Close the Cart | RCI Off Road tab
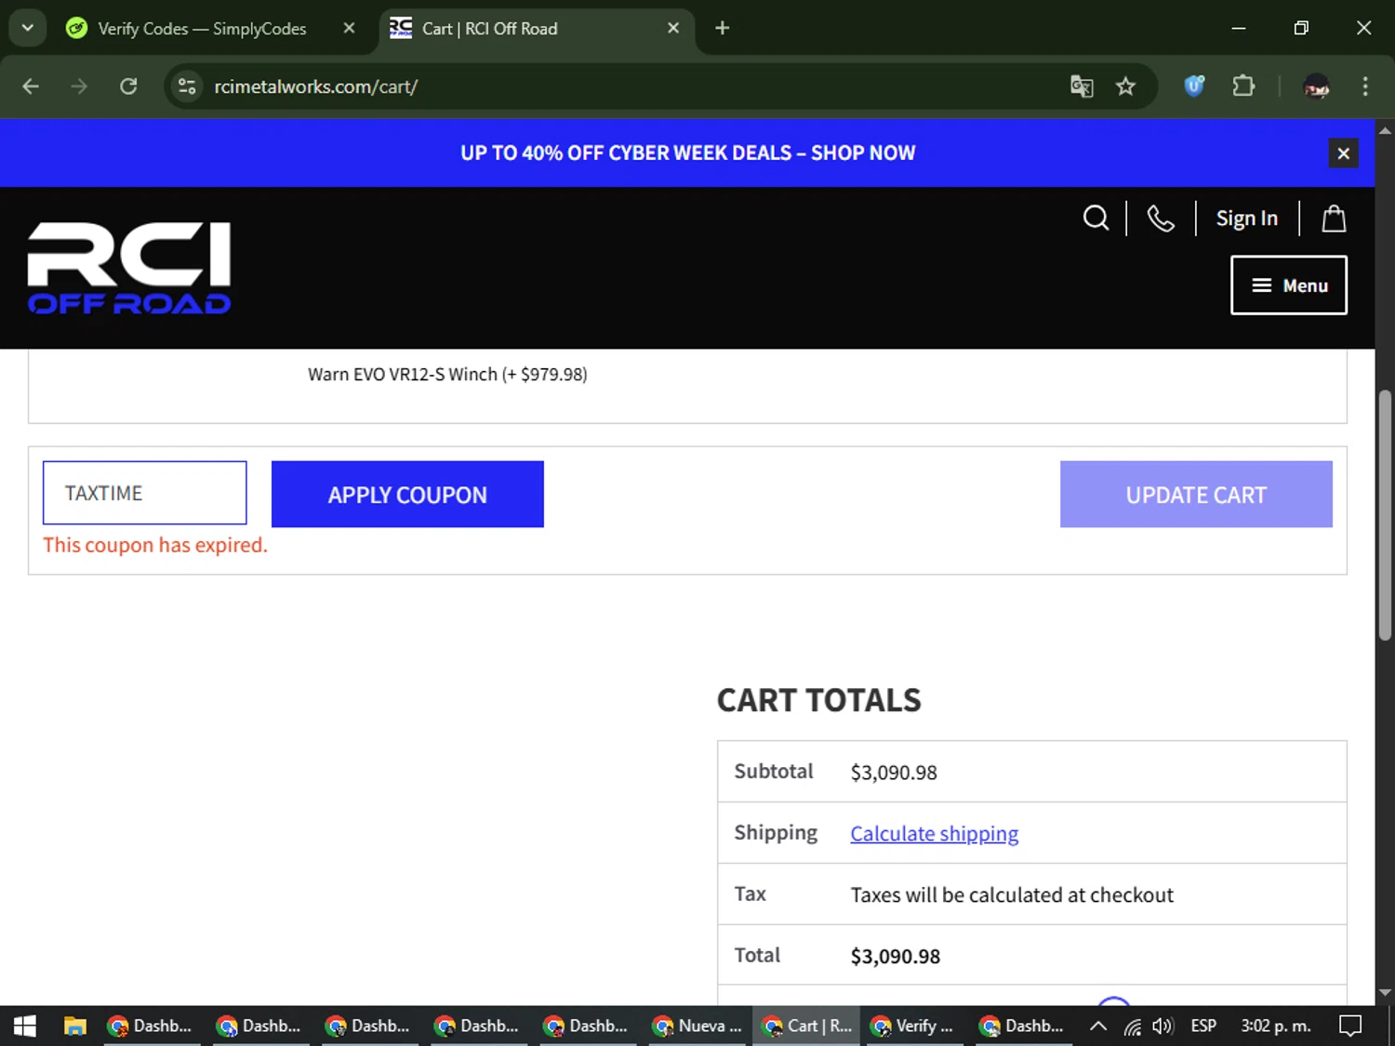Image resolution: width=1395 pixels, height=1046 pixels. (x=673, y=28)
